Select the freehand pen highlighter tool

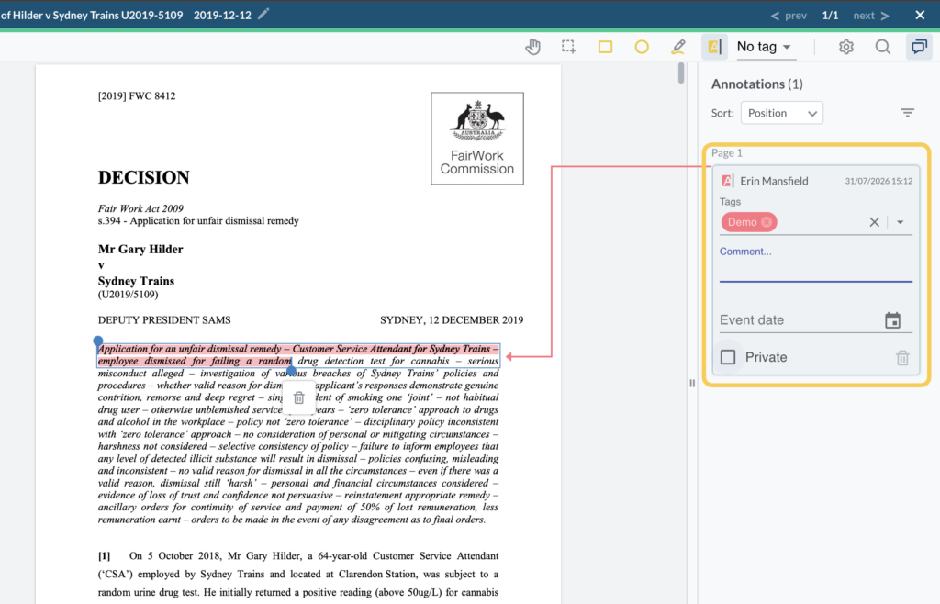point(678,47)
